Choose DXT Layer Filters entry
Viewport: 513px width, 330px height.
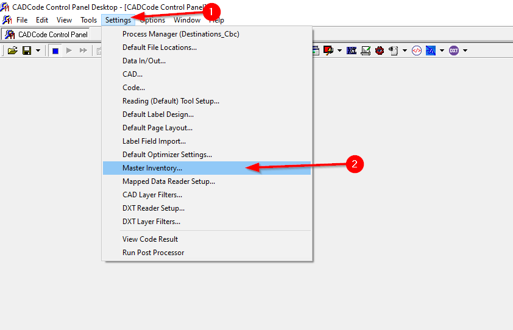pos(207,222)
